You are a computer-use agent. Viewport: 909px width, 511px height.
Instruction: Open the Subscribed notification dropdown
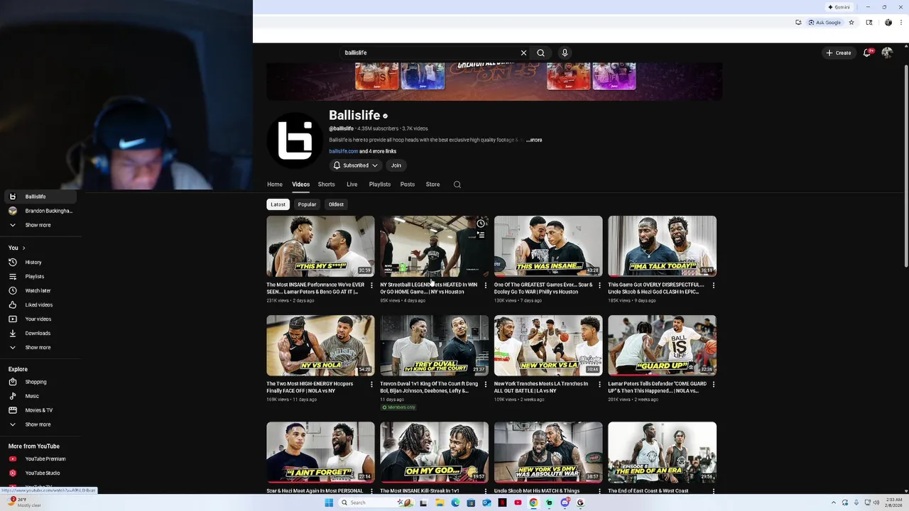pos(355,165)
